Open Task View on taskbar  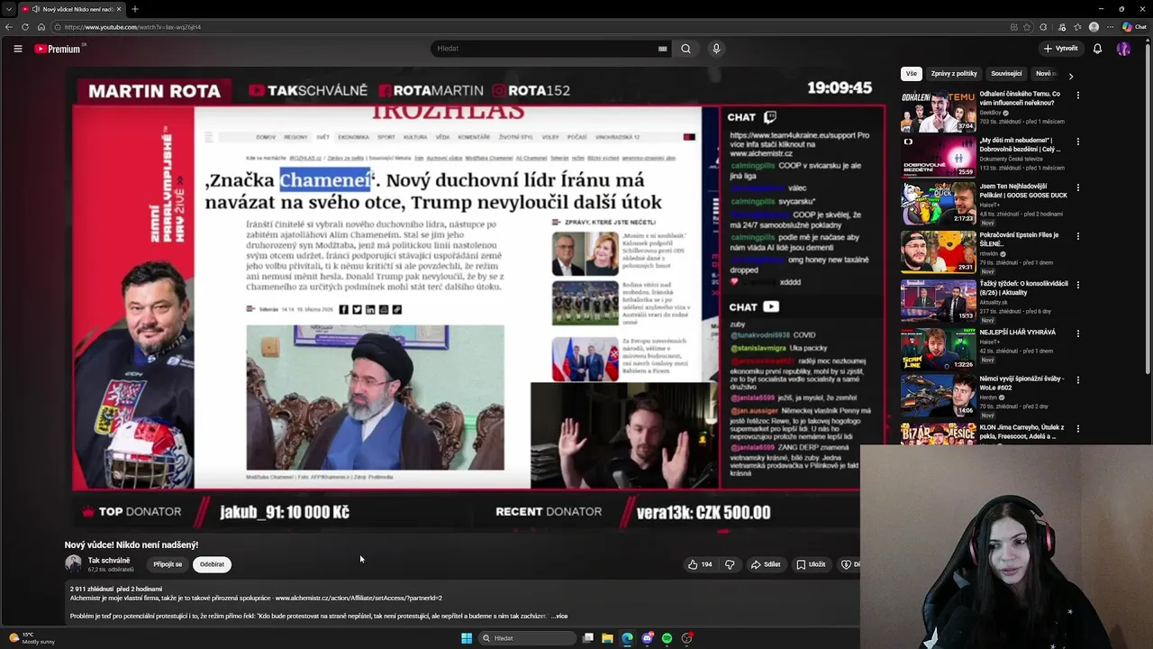coord(587,638)
